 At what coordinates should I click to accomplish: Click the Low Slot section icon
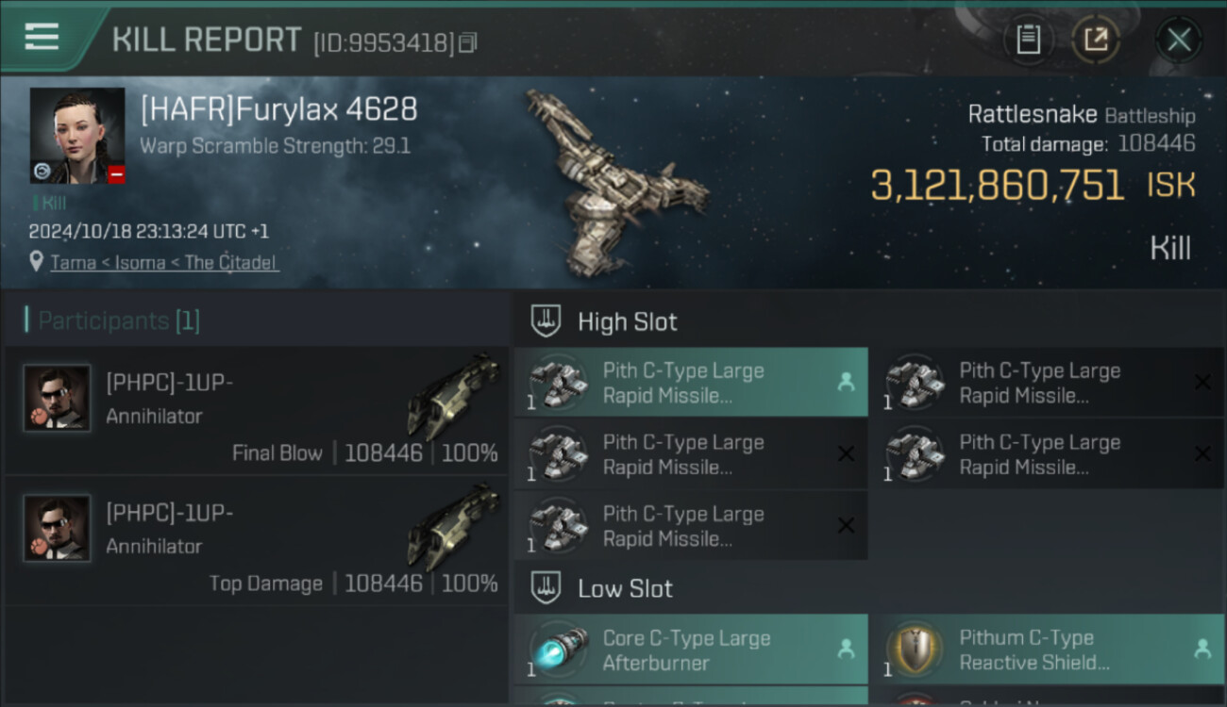546,588
